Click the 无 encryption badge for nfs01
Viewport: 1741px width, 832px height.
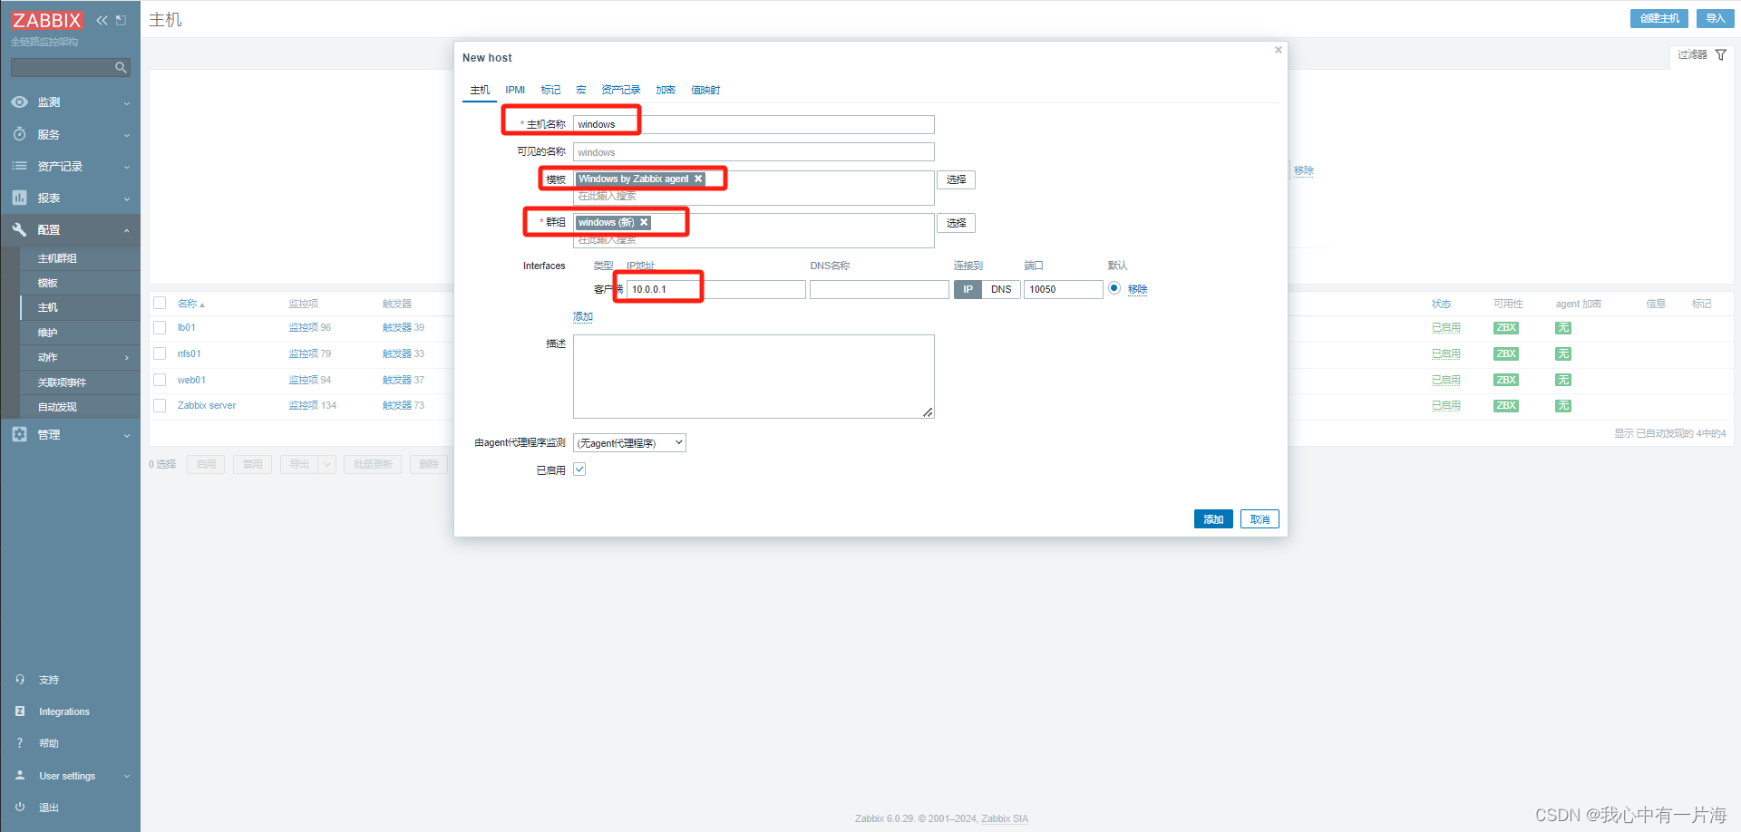(1563, 354)
